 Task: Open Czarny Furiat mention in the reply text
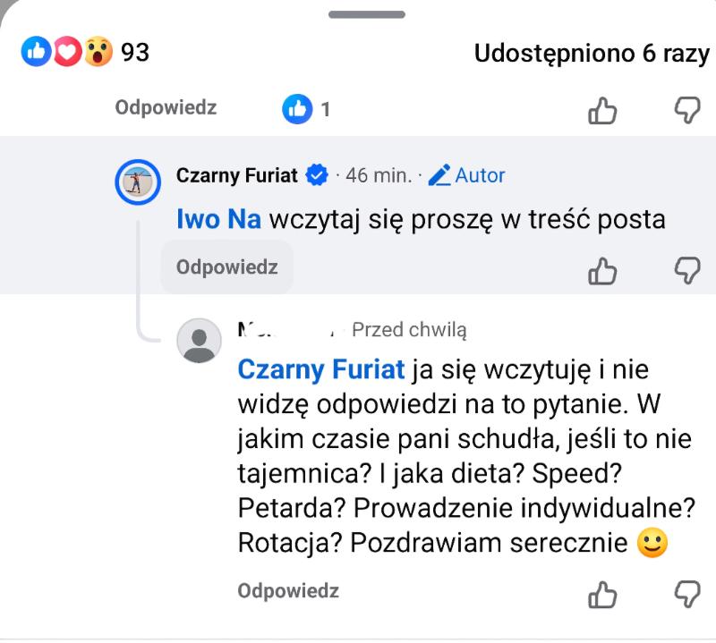[x=321, y=368]
